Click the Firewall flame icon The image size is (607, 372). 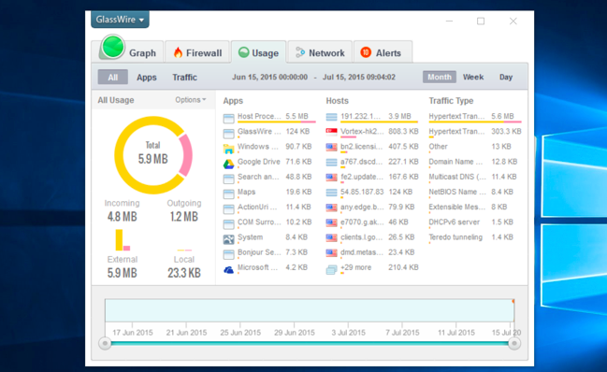(x=178, y=52)
